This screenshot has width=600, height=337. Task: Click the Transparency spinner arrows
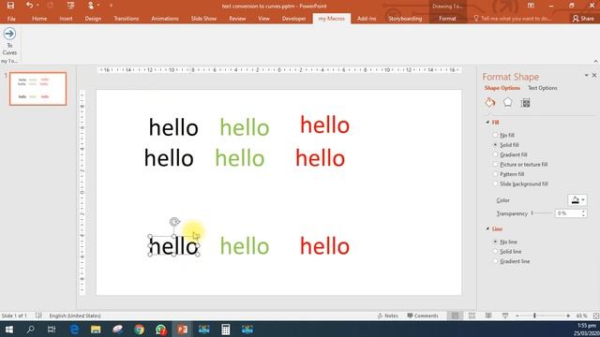[583, 213]
